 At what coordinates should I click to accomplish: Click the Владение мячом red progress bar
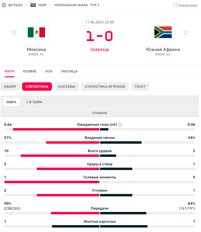coord(73,142)
